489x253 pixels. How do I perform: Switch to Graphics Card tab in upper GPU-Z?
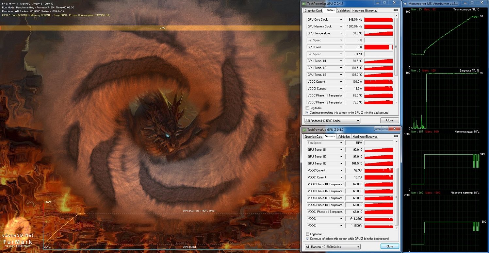click(313, 10)
